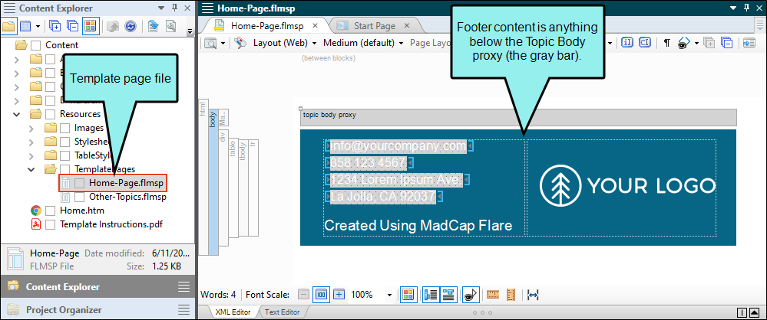
Task: Toggle the Show Files view icon
Action: 8,26
